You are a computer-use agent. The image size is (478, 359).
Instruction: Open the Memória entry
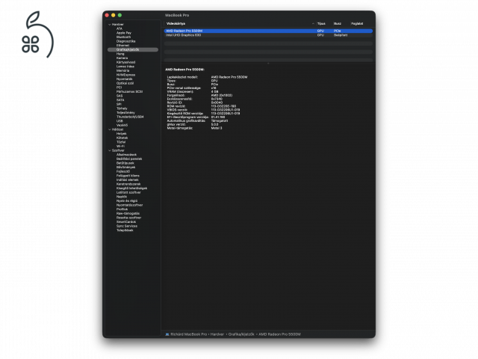point(122,70)
